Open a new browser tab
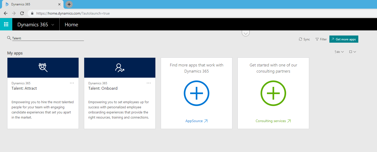Image resolution: width=377 pixels, height=152 pixels. pos(69,4)
